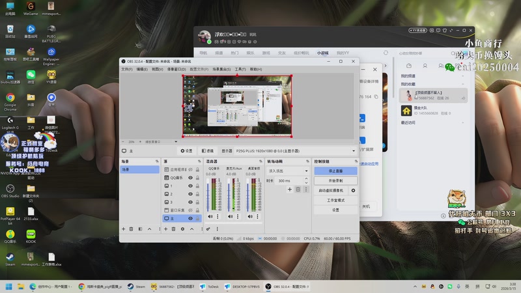Image resolution: width=521 pixels, height=293 pixels.
Task: Open the 文件(F) menu in OBS
Action: [126, 69]
